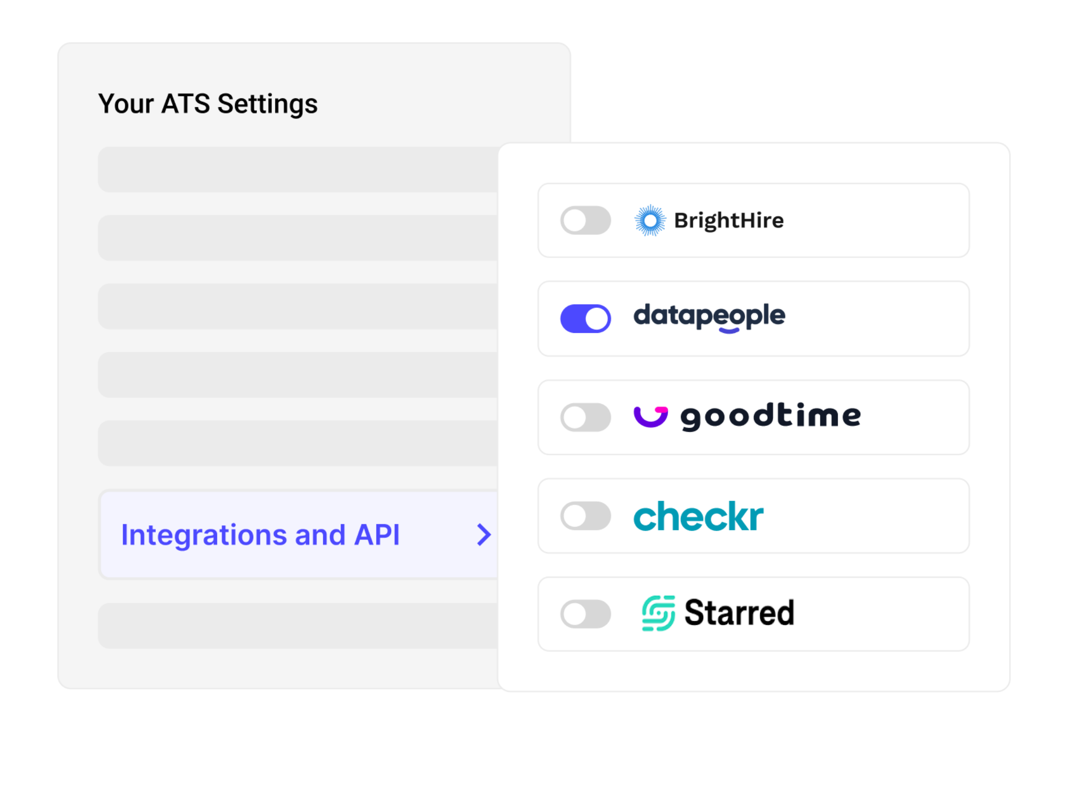1068x797 pixels.
Task: Enable the Starred integration toggle
Action: pos(585,613)
